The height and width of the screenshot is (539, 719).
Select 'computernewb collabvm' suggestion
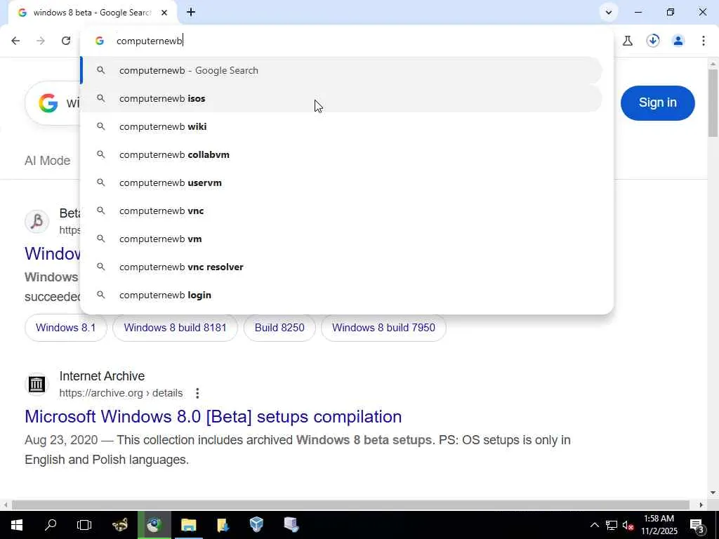coord(341,155)
